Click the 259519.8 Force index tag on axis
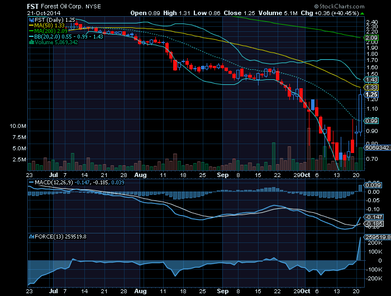The image size is (391, 296). click(x=378, y=237)
